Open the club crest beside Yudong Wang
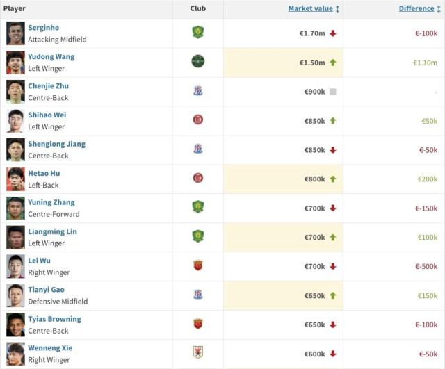Viewport: 445px width, 369px height. 197,62
